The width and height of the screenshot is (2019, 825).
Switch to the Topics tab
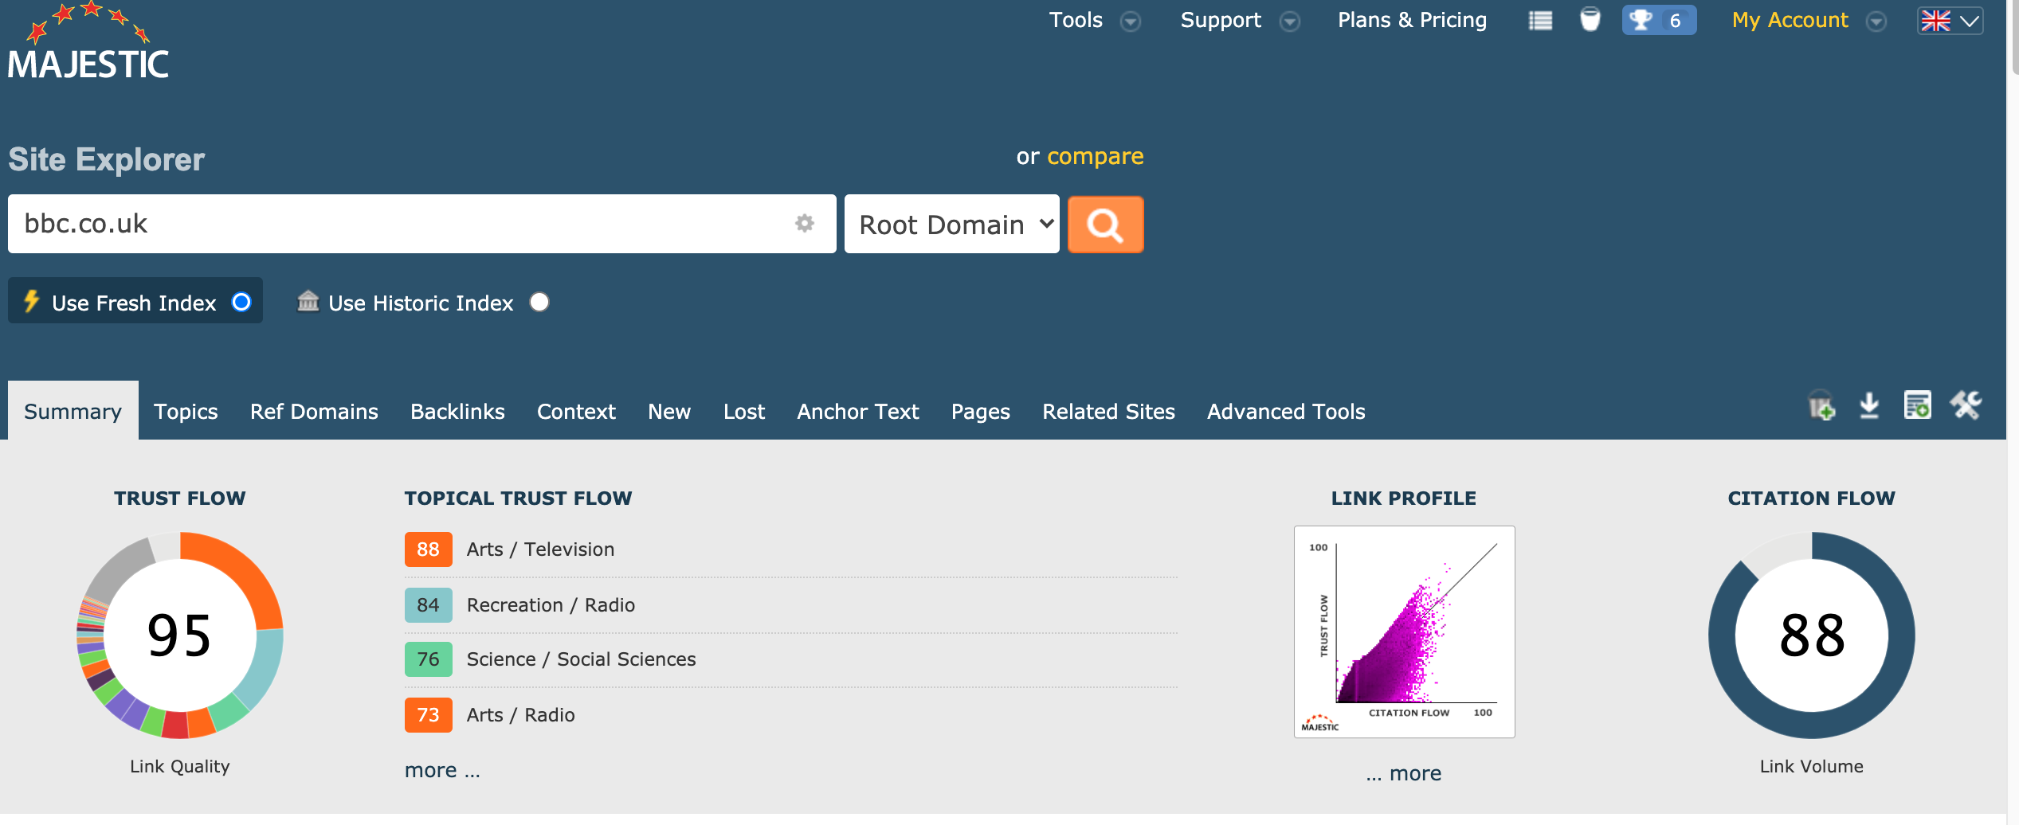click(x=186, y=411)
